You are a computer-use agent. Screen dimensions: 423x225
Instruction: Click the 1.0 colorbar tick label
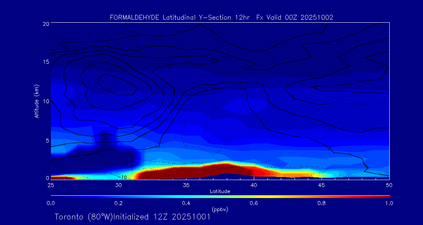tap(389, 203)
